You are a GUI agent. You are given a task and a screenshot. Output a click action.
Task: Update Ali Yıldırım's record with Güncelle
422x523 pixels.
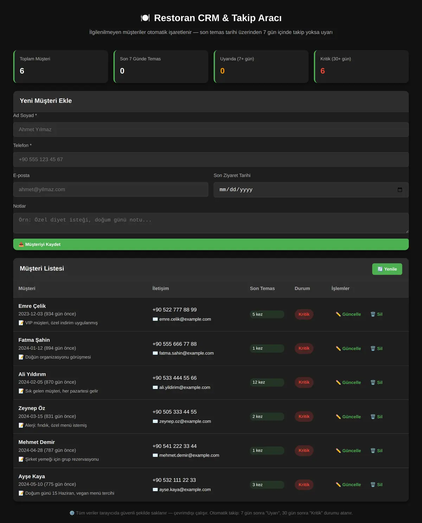[348, 382]
